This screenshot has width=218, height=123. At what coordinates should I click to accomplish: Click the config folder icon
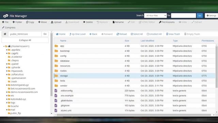coord(56,56)
